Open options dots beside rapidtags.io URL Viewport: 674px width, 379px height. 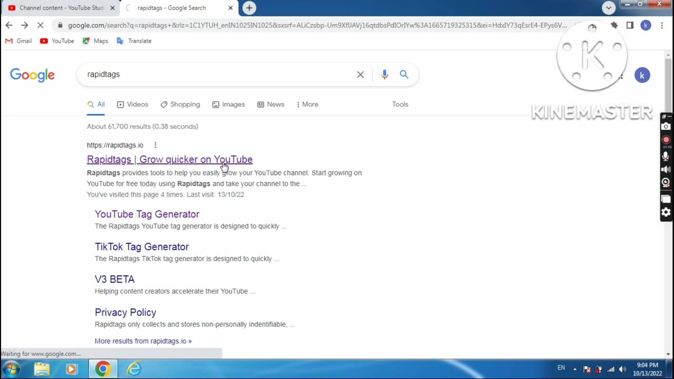tap(155, 145)
